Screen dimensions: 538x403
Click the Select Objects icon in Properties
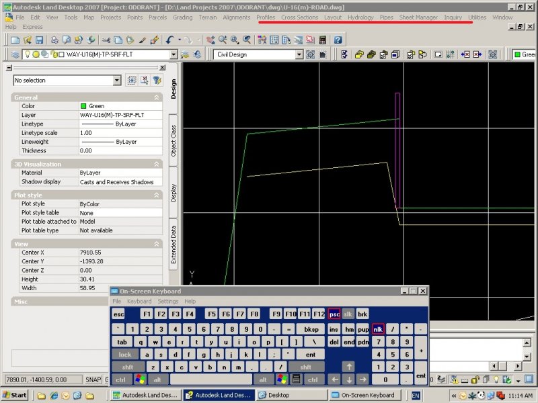point(144,81)
